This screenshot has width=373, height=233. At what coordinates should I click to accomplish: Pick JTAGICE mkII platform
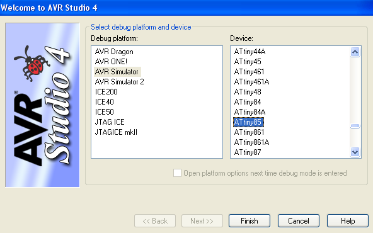tap(116, 132)
